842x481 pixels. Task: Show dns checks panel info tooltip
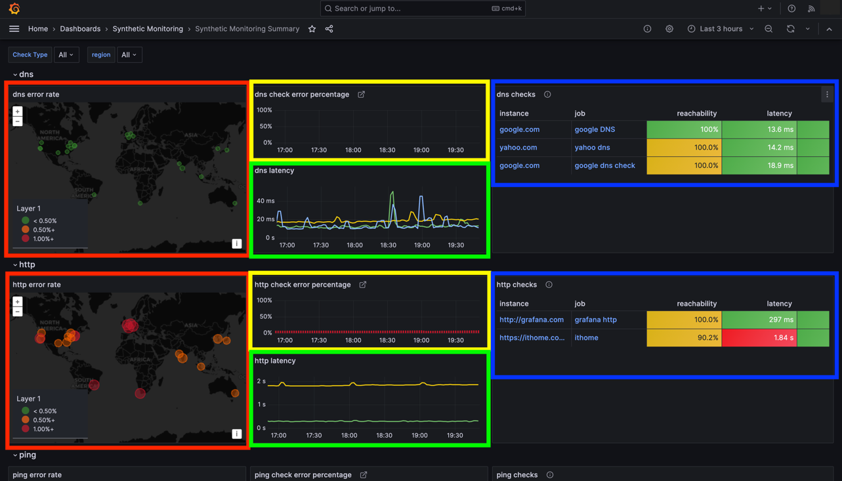pyautogui.click(x=547, y=94)
